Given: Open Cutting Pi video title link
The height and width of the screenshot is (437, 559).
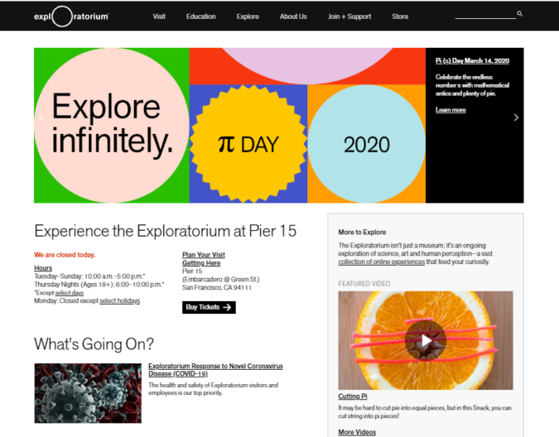Looking at the screenshot, I should pyautogui.click(x=353, y=396).
